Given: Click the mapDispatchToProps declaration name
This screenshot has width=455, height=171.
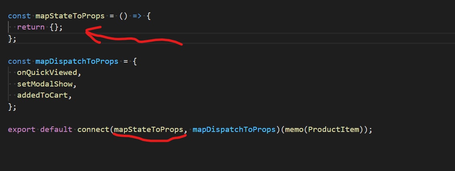Looking at the screenshot, I should pos(77,61).
